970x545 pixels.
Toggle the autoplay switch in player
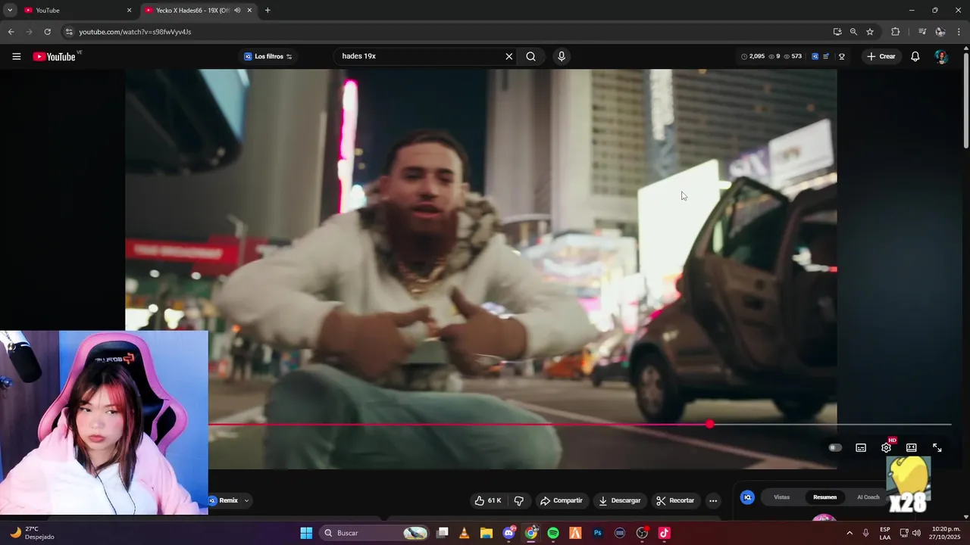[x=835, y=448]
